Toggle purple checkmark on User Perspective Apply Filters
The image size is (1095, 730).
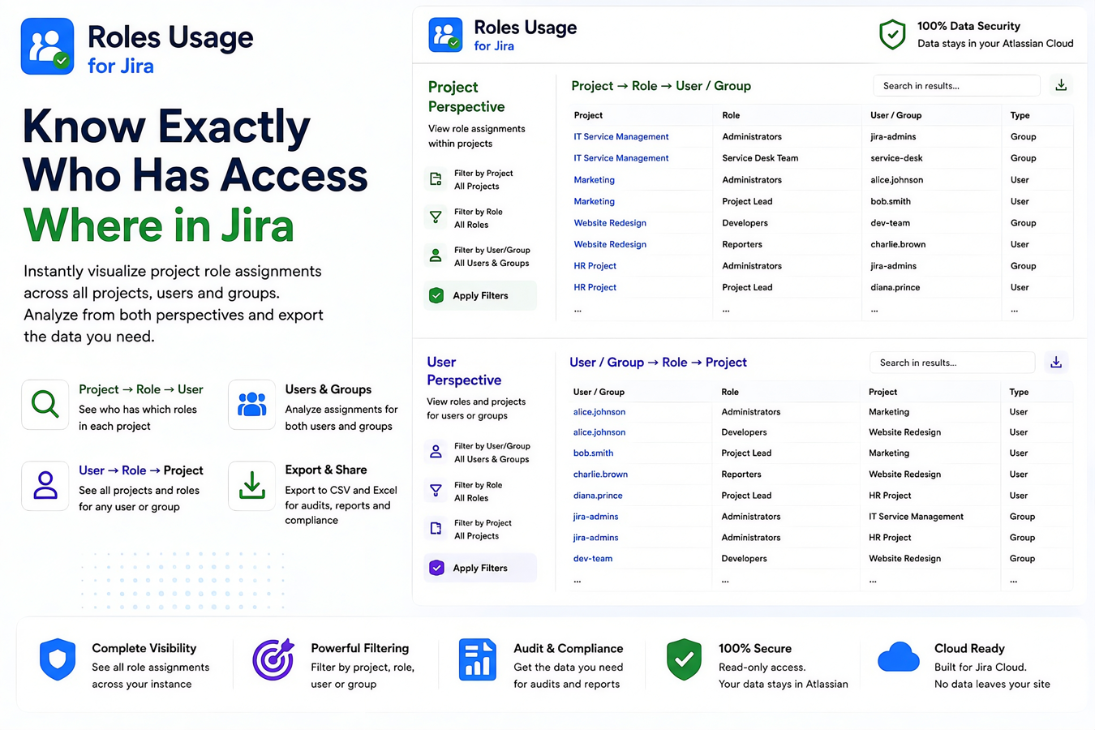[x=436, y=568]
